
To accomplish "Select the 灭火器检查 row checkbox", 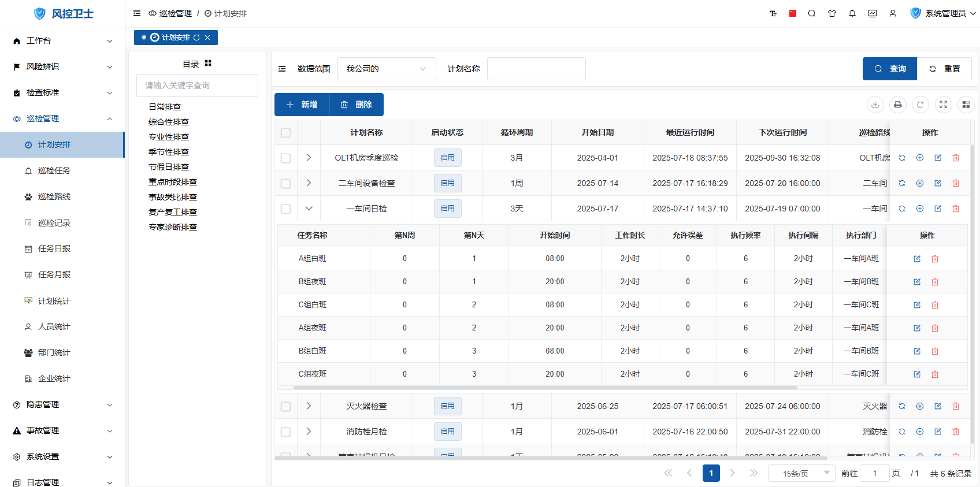I will pos(285,406).
